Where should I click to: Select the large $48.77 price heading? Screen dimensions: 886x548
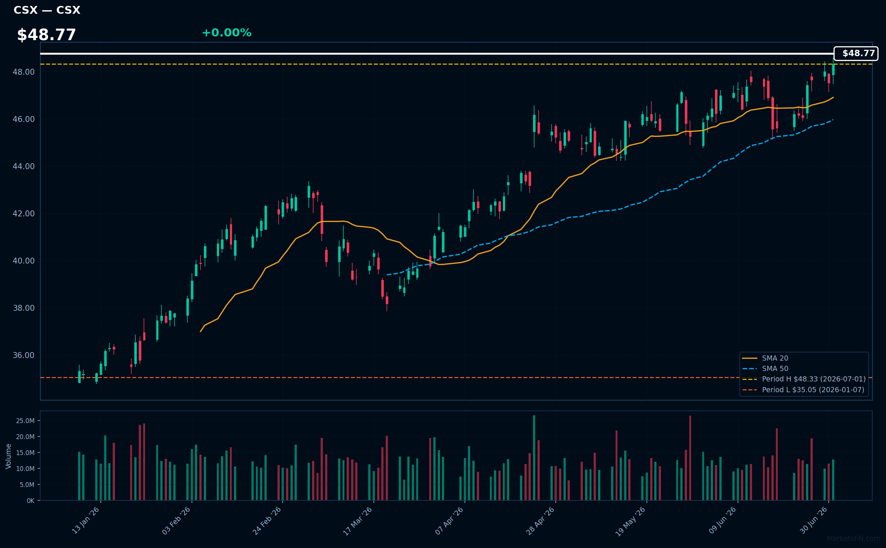tap(46, 35)
